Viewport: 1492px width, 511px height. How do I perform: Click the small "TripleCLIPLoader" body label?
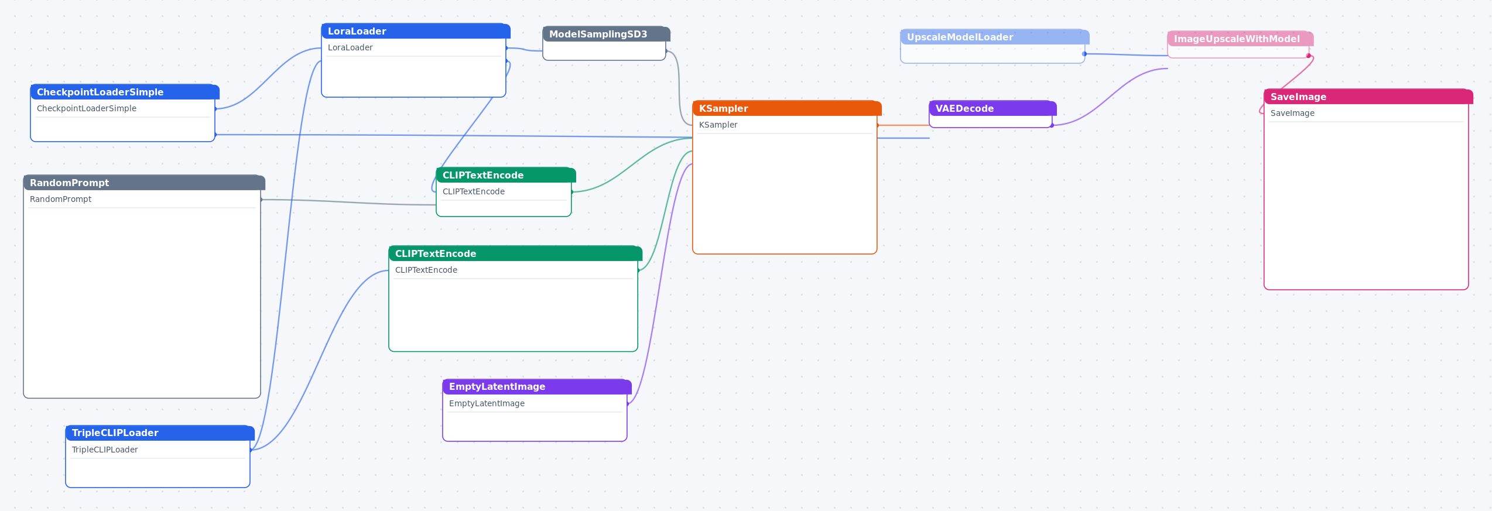(105, 450)
